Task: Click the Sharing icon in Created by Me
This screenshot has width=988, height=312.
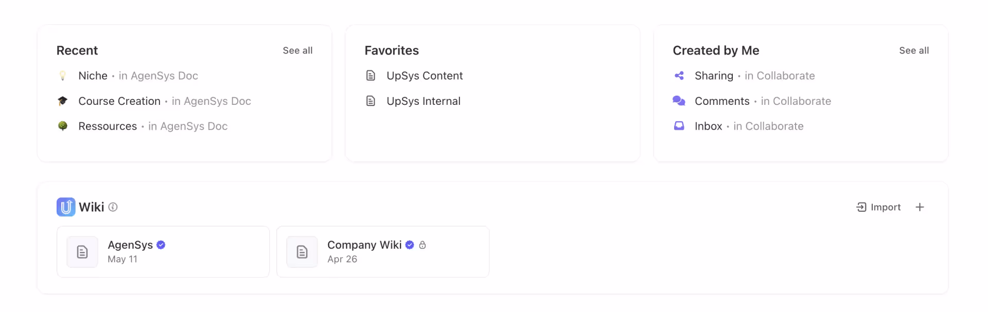Action: [679, 75]
